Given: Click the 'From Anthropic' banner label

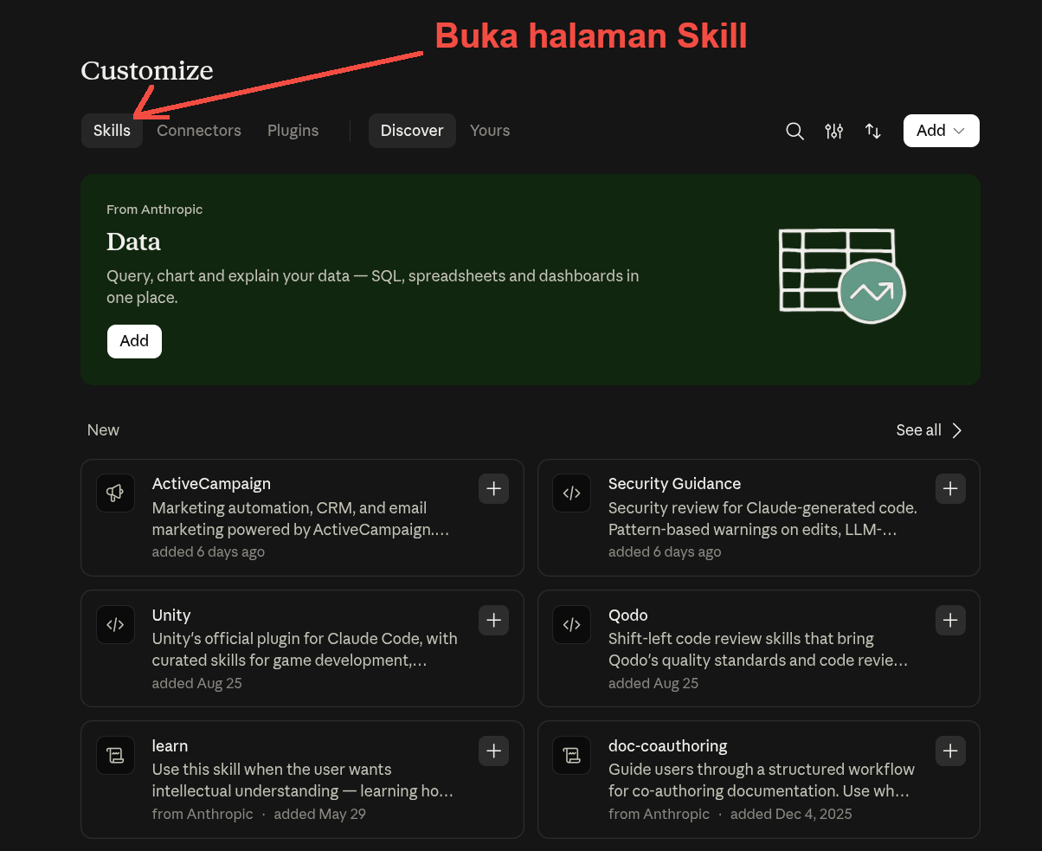Looking at the screenshot, I should click(x=154, y=210).
